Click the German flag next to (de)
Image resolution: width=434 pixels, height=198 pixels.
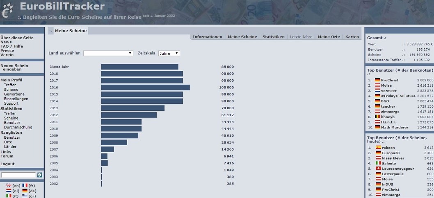(25, 191)
